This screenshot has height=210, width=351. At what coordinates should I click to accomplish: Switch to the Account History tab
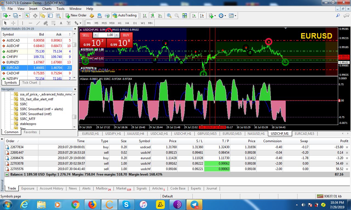(51, 188)
